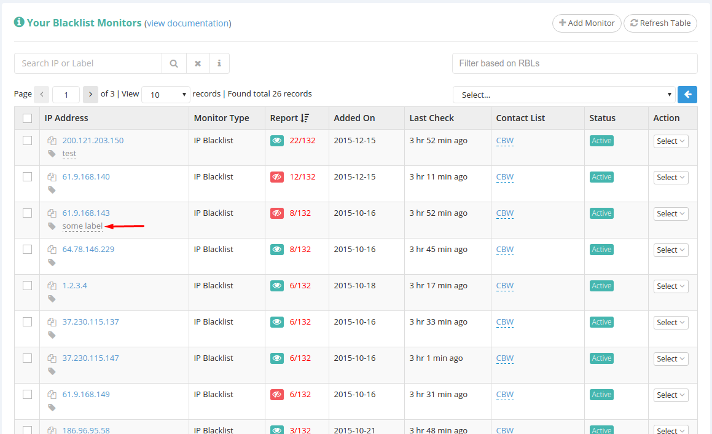Toggle report visibility eye for 200.121.203.150

[277, 141]
